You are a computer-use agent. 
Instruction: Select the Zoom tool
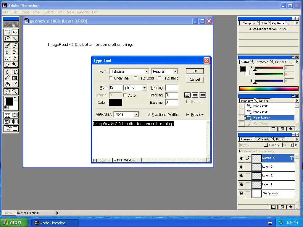pos(15,92)
